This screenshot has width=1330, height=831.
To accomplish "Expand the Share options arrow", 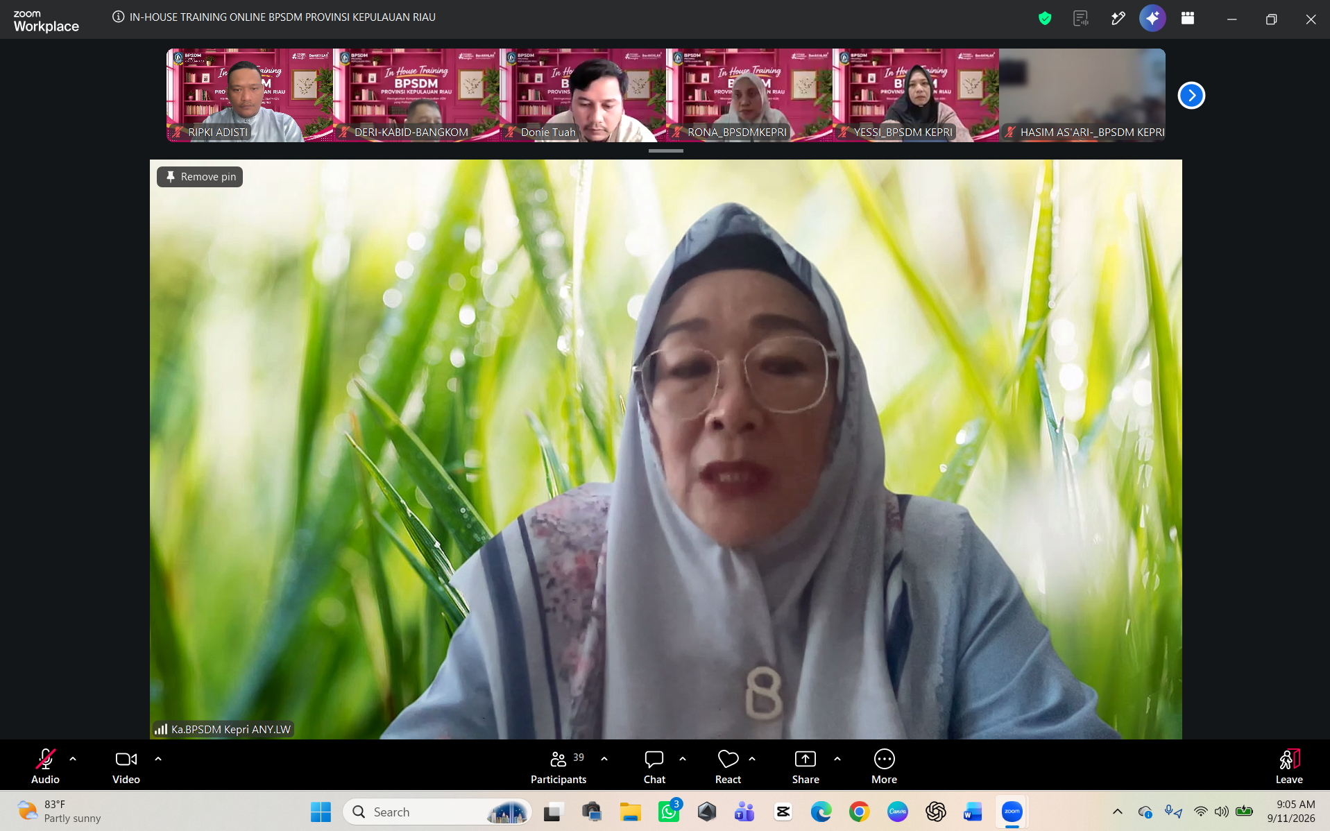I will [837, 759].
